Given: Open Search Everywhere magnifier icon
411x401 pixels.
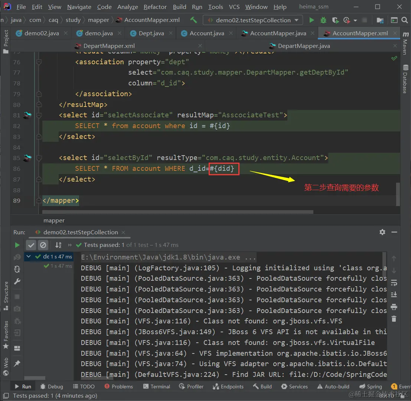Looking at the screenshot, I should point(405,20).
